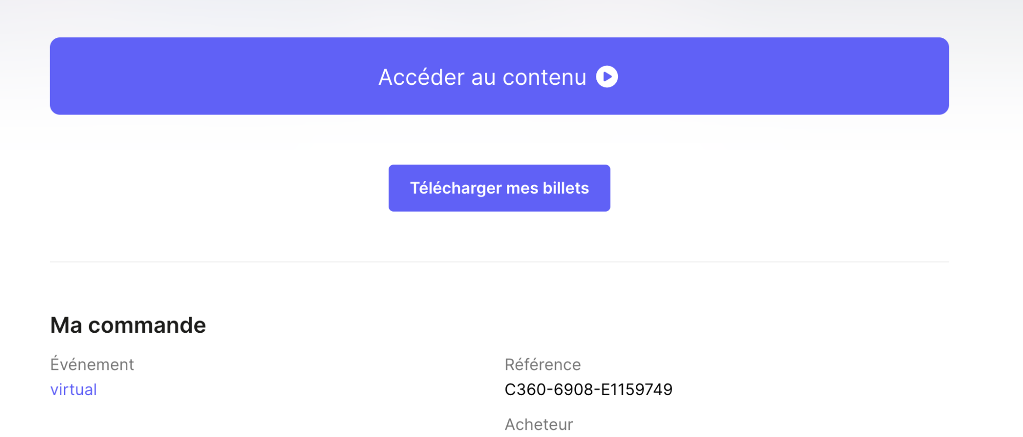The image size is (1023, 437).
Task: Click the play icon in the access button
Action: tap(607, 77)
